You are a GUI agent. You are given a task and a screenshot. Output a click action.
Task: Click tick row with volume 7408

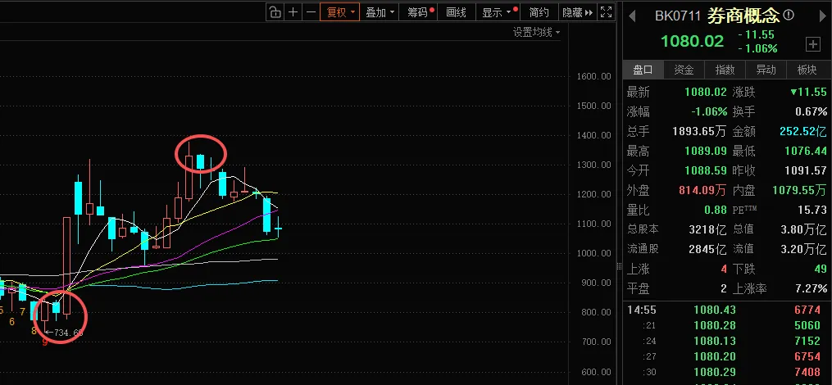725,372
